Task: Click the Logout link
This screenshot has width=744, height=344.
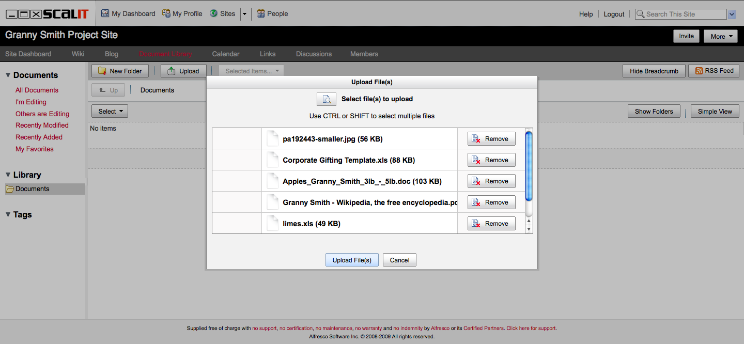Action: 614,14
